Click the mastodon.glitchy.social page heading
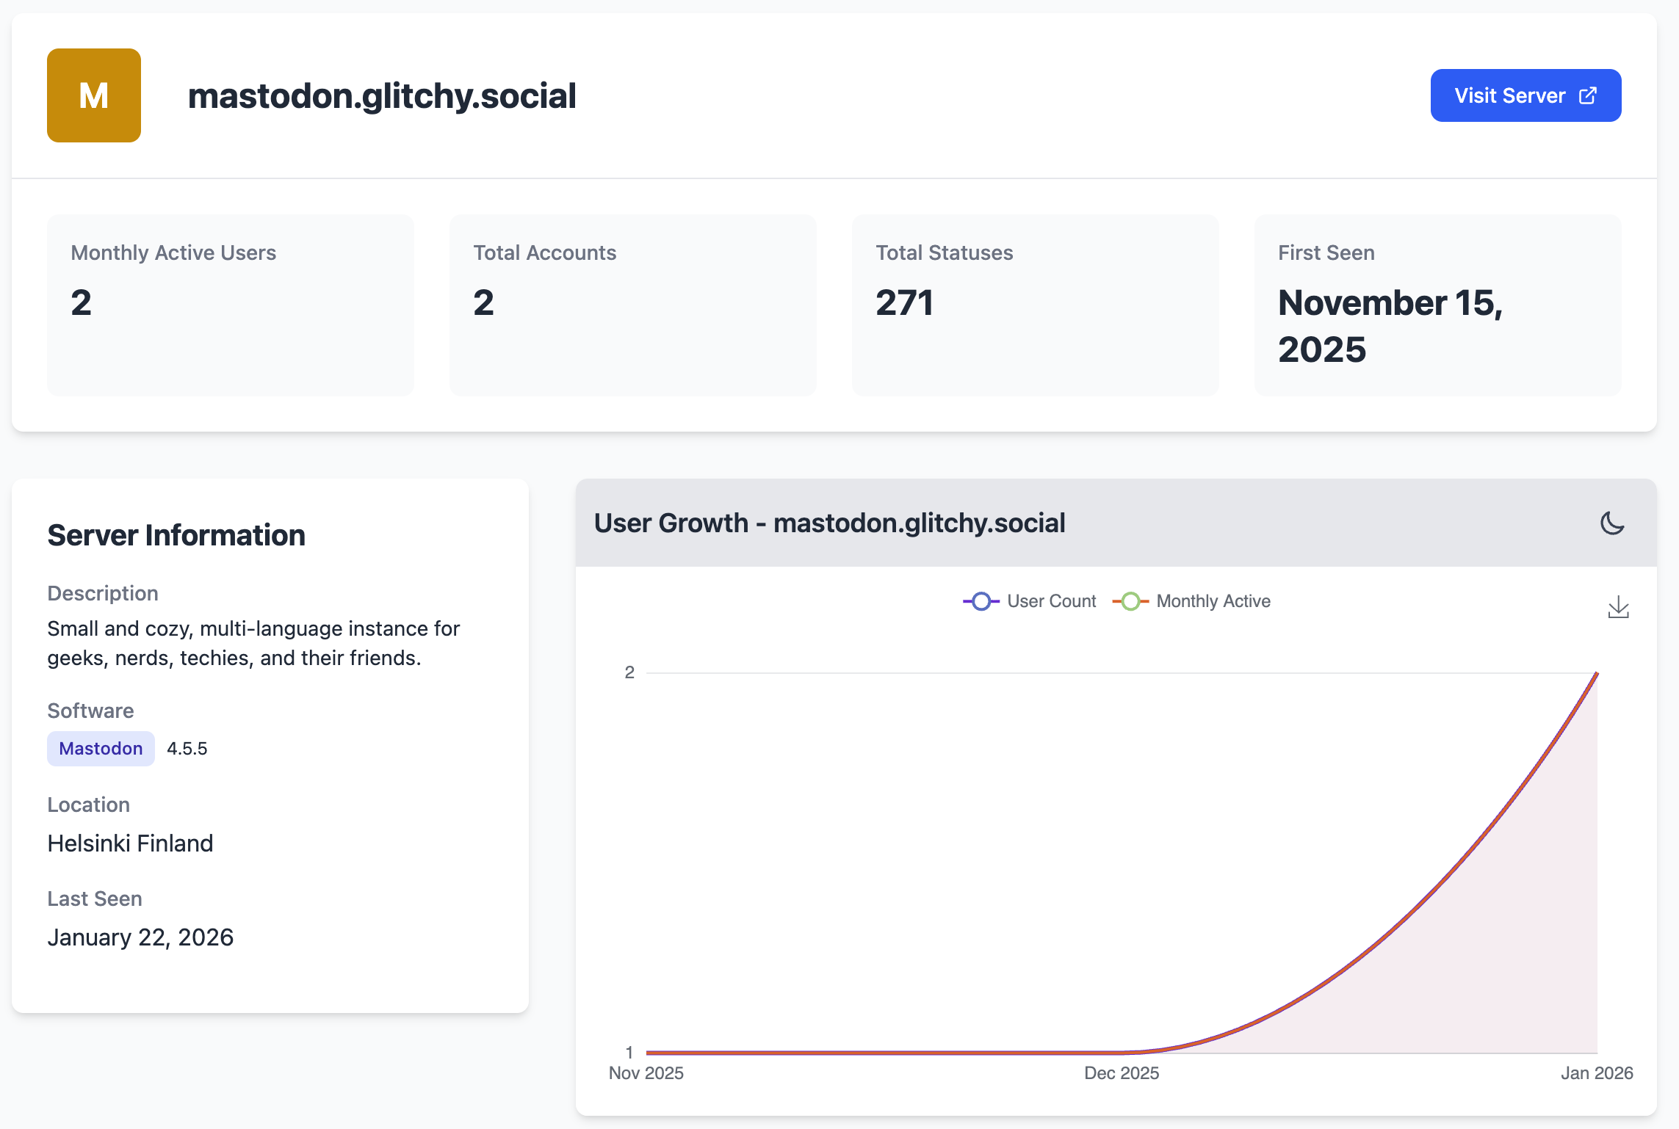Viewport: 1679px width, 1129px height. pos(381,96)
